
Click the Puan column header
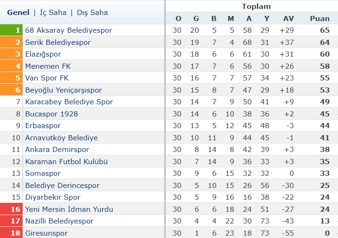point(319,19)
